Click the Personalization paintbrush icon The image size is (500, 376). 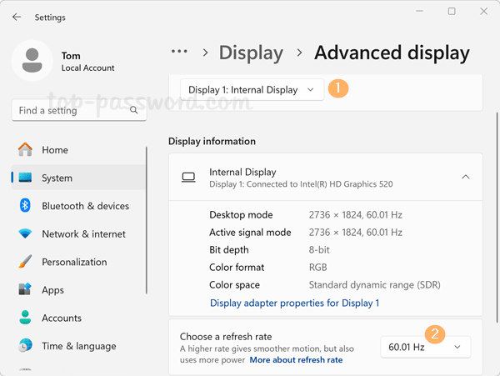point(25,262)
